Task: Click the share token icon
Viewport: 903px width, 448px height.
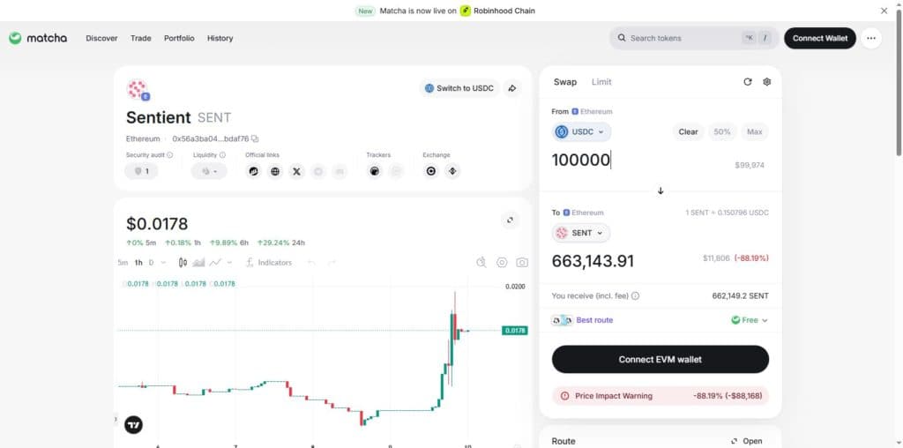Action: 512,88
